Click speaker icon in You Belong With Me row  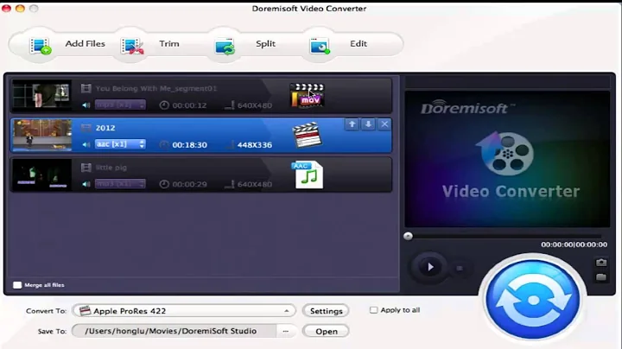(x=86, y=105)
